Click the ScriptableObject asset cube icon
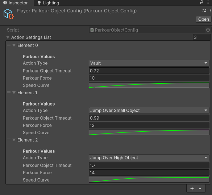212x195 pixels. [x=9, y=14]
